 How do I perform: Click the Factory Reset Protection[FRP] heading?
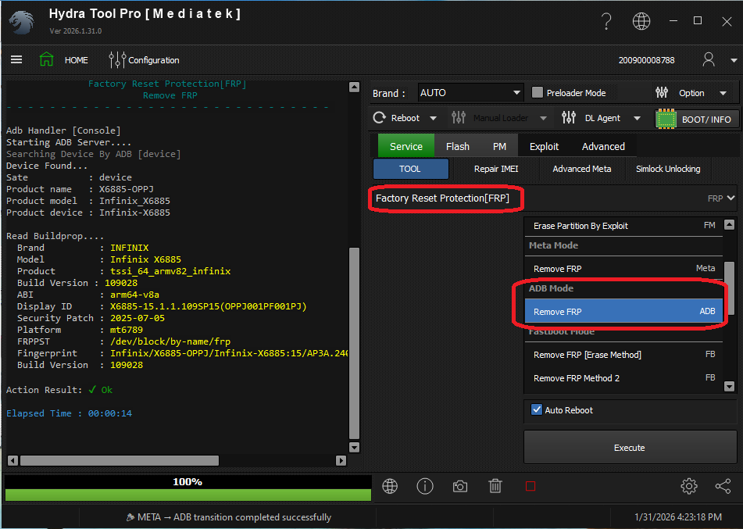pos(442,198)
